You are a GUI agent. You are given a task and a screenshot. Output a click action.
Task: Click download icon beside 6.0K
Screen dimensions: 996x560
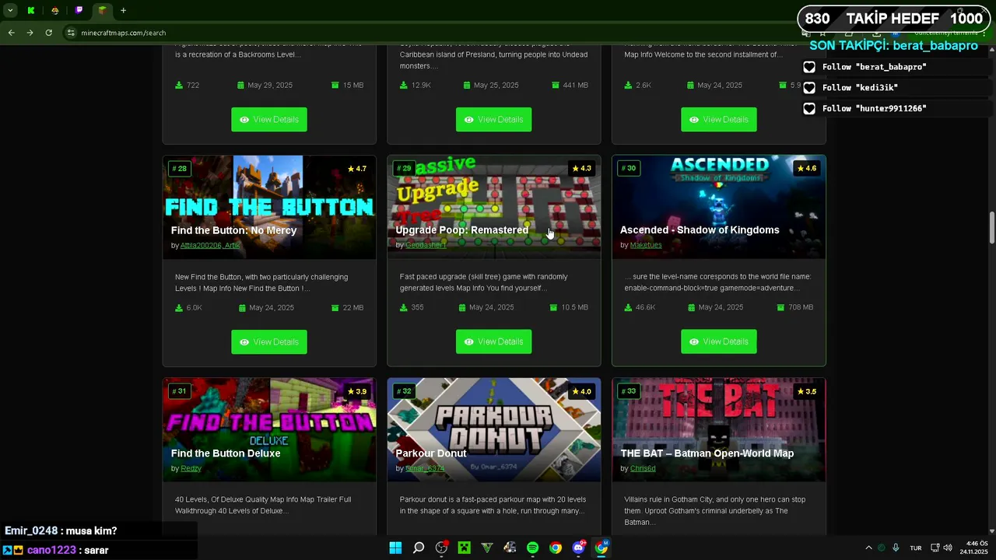pyautogui.click(x=179, y=308)
